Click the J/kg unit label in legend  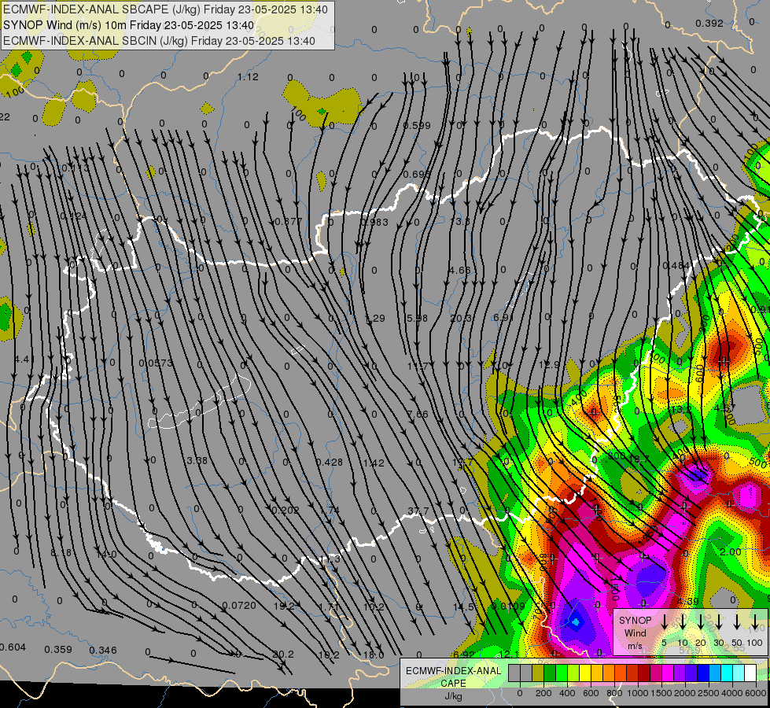coord(453,696)
